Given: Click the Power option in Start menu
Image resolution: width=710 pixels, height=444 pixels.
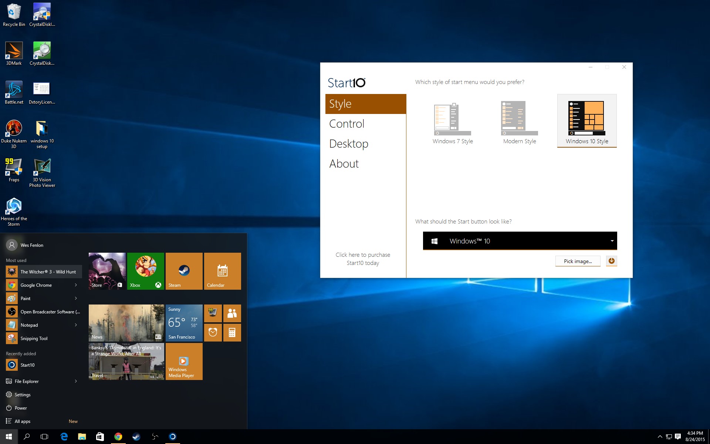Looking at the screenshot, I should pyautogui.click(x=21, y=408).
